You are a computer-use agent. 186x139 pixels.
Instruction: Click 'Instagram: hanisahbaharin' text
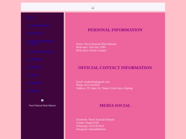(x=91, y=129)
